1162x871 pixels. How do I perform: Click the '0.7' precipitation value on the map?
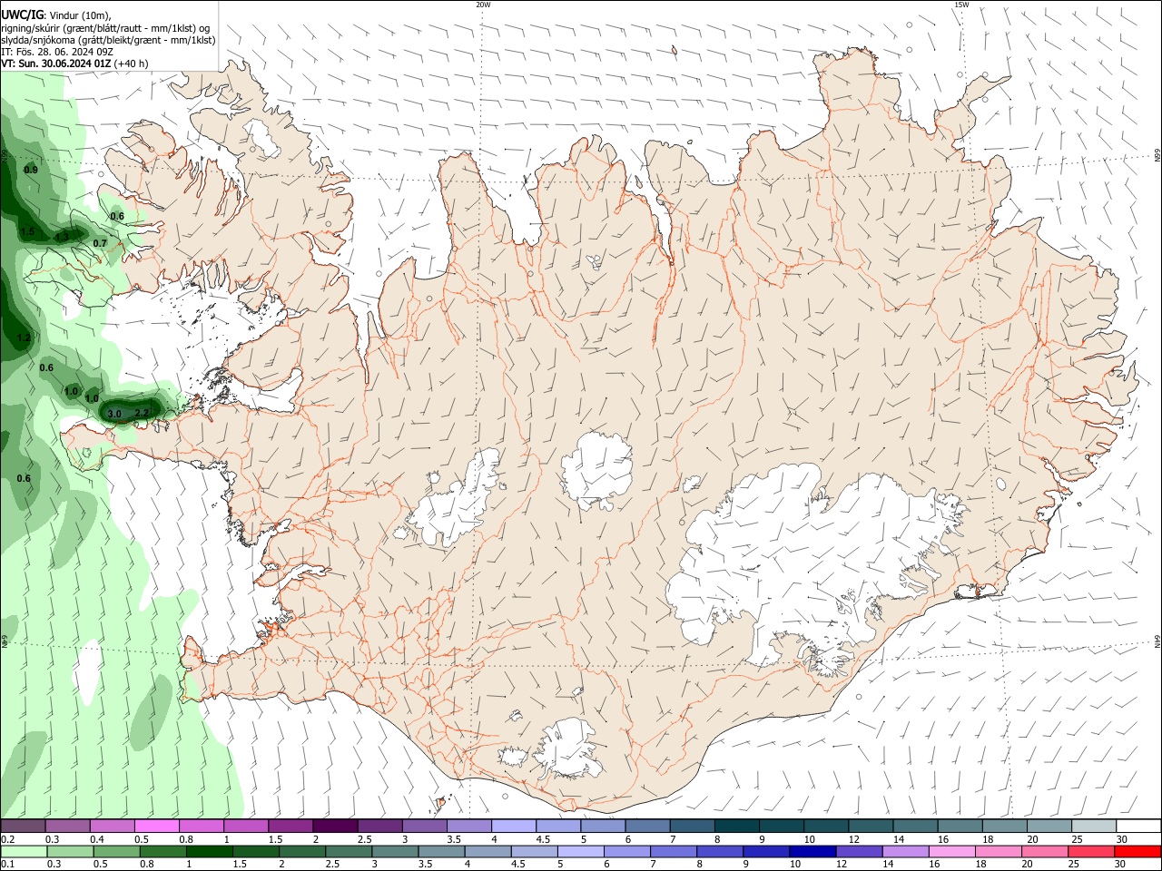pos(100,243)
